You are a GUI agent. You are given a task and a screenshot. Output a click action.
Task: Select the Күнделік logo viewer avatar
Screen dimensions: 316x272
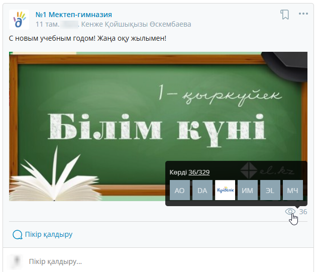(x=225, y=190)
